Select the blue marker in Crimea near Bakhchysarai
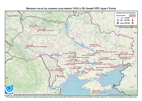The height and width of the screenshot is (101, 142). pyautogui.click(x=92, y=93)
